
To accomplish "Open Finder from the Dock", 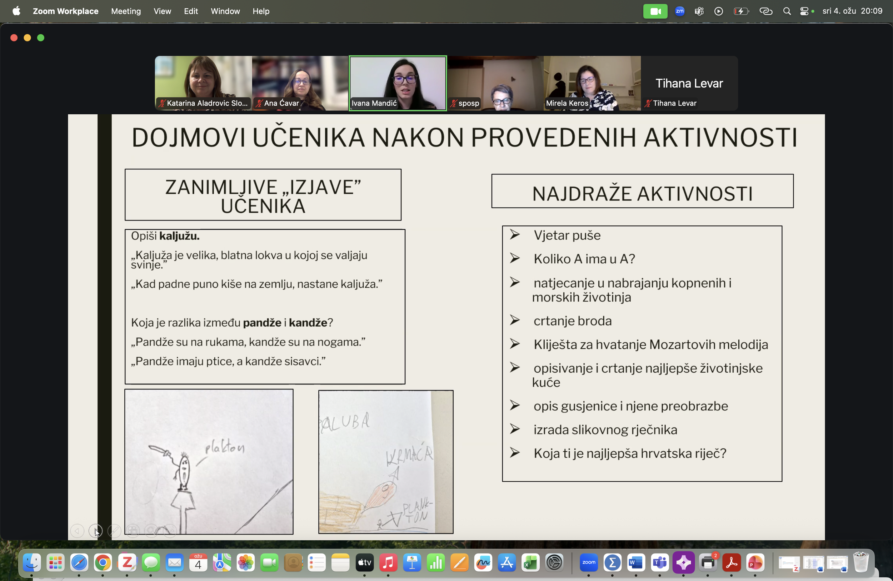I will point(31,562).
